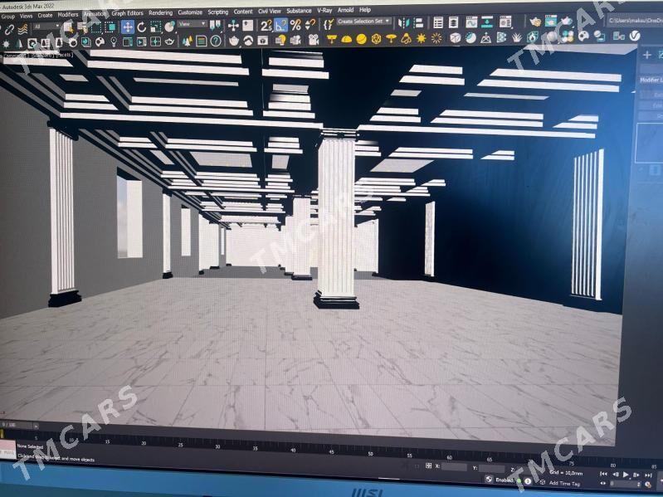
Task: Open the Curve Editor icon
Action: [471, 22]
